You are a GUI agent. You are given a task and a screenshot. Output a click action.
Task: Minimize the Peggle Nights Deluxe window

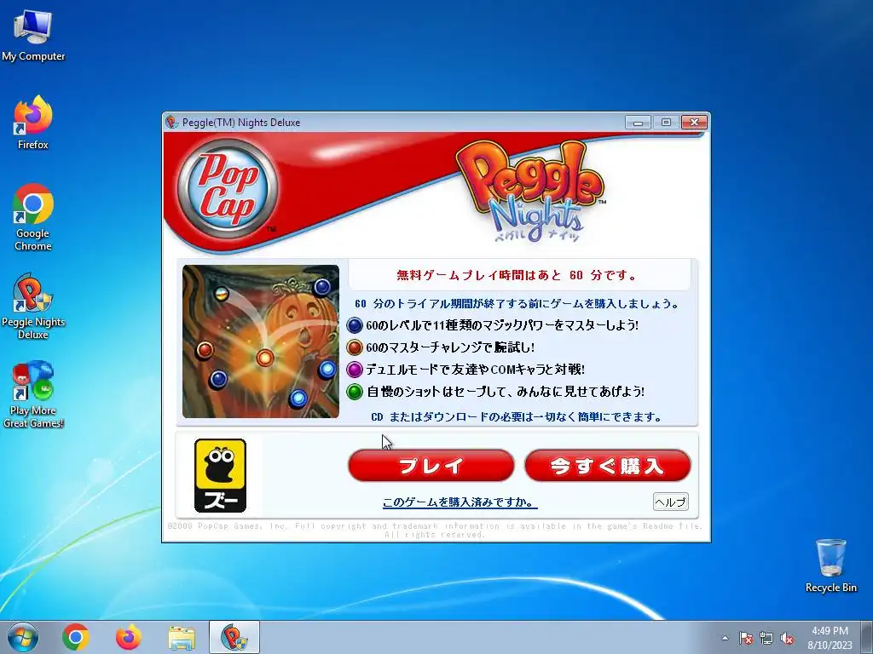[638, 123]
